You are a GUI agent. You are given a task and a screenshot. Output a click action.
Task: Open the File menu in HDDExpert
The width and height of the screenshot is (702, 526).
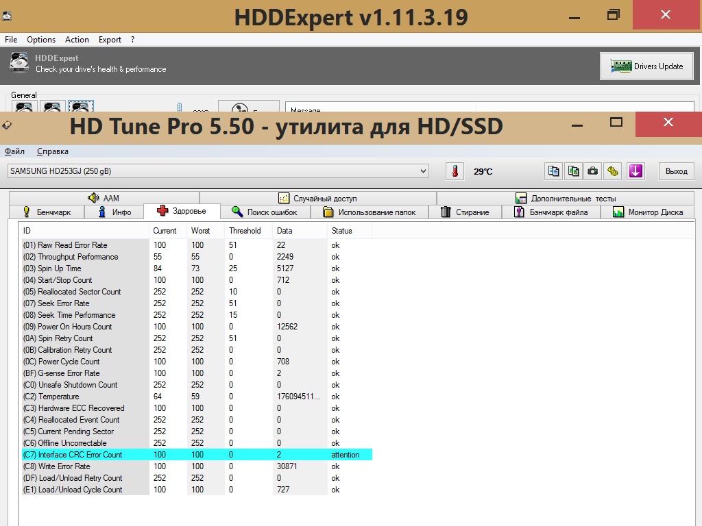[x=11, y=39]
